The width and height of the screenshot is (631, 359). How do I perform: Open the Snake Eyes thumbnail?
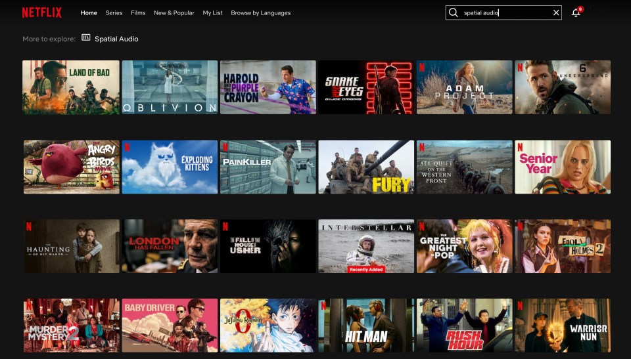(366, 87)
